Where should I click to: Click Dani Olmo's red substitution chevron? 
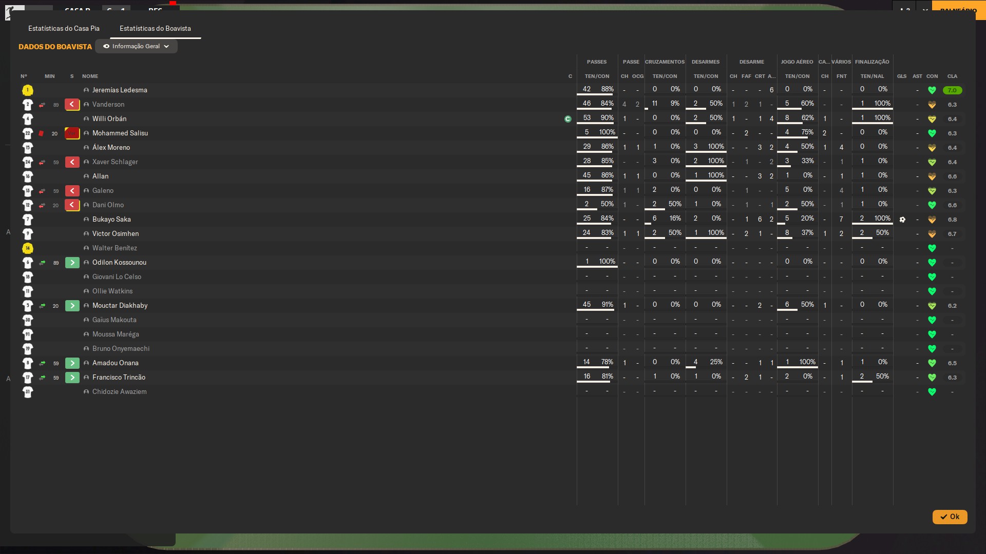(72, 205)
